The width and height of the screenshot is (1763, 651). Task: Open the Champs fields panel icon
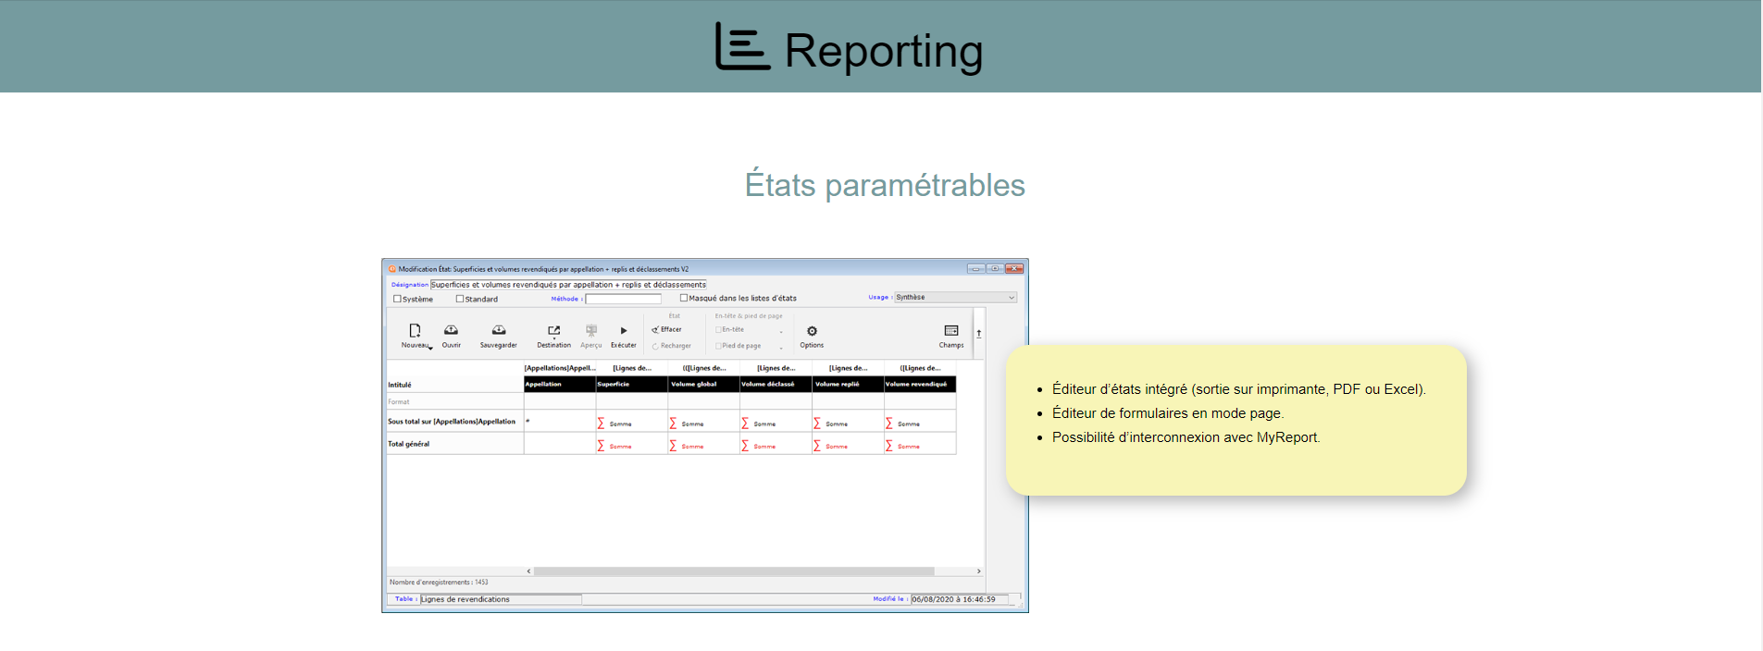point(951,330)
